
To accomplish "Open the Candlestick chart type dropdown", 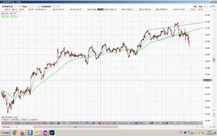I will coord(50,7).
